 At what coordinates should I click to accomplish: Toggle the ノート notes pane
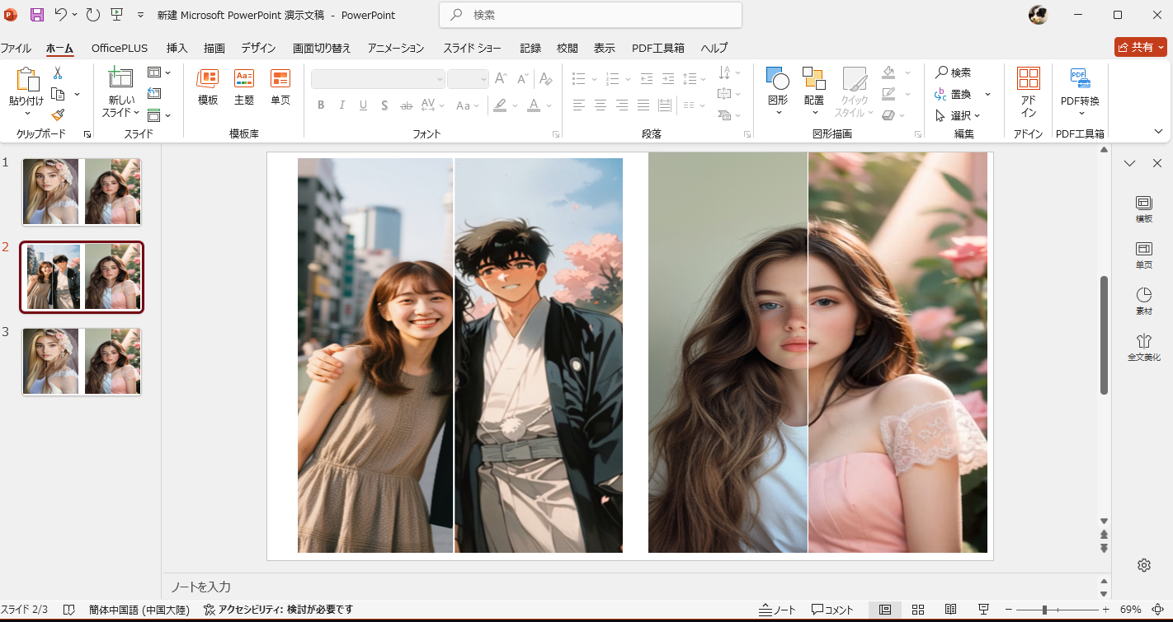click(778, 610)
